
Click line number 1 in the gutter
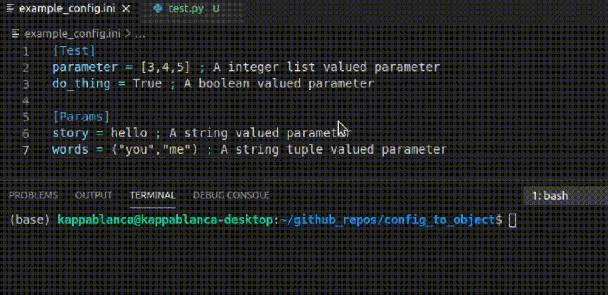26,51
